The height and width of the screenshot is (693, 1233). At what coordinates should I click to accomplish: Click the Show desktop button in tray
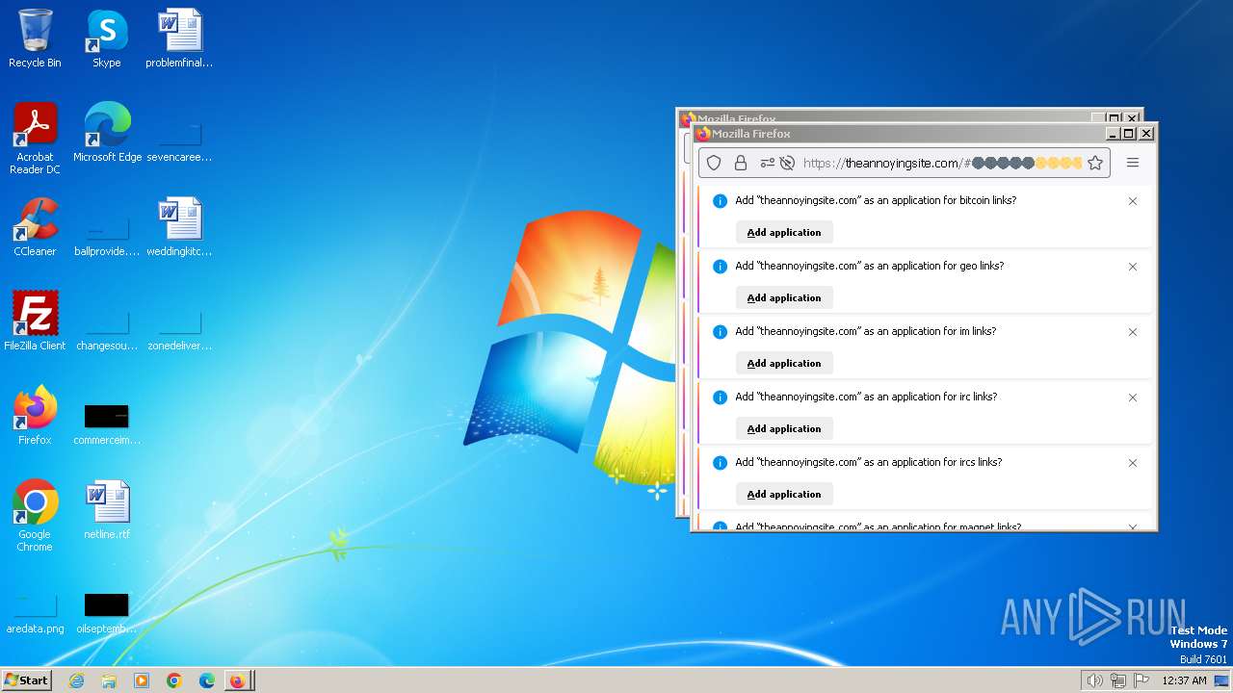pos(1221,680)
